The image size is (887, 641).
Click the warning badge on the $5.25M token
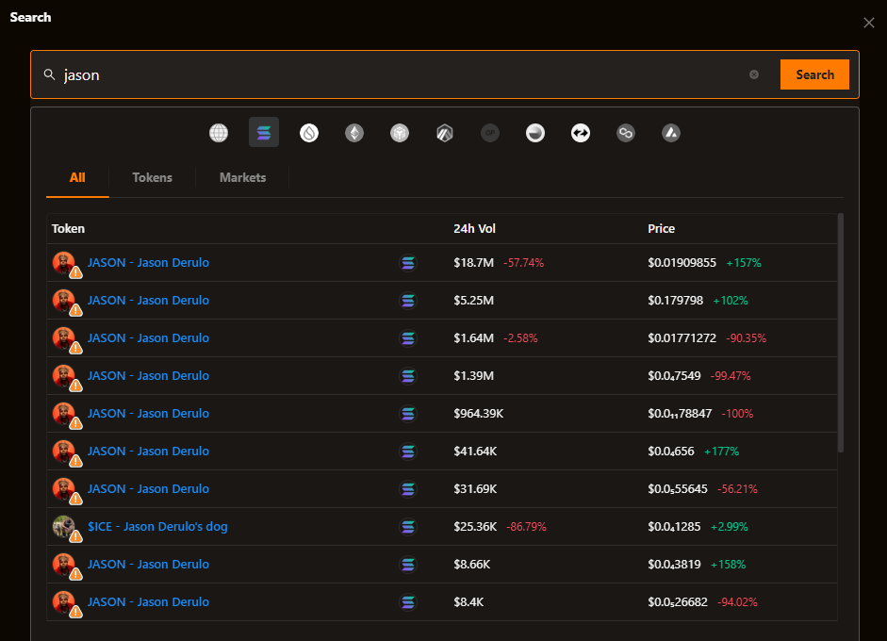75,310
